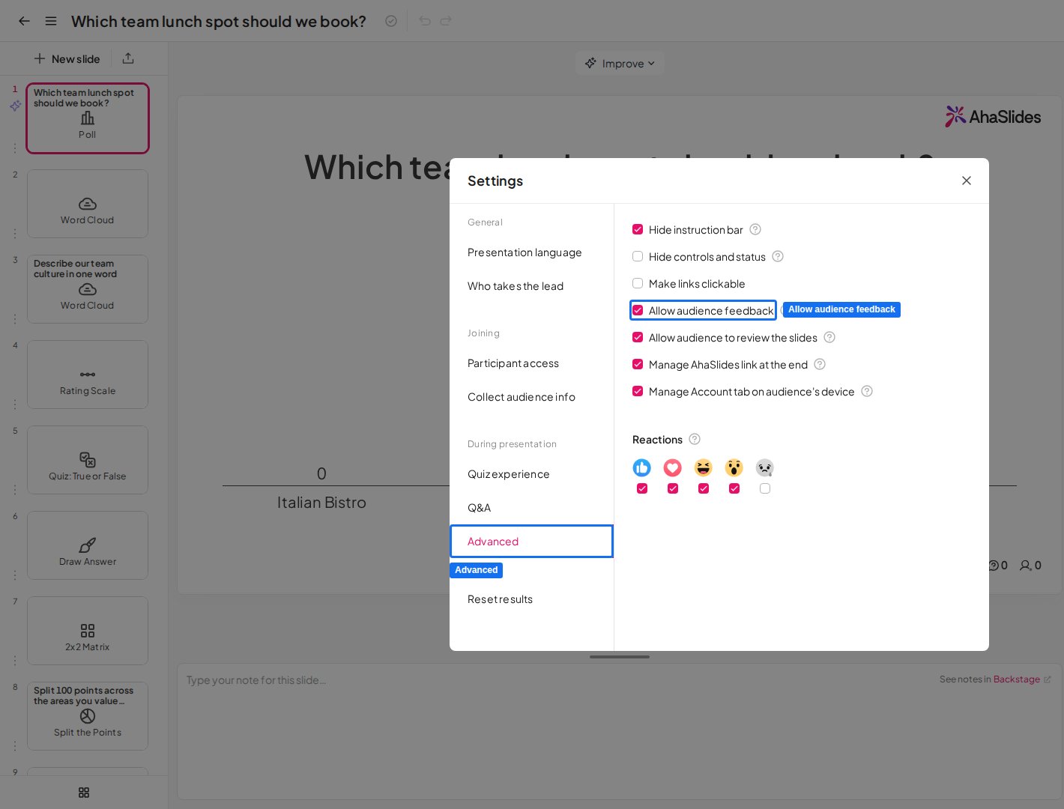Uncheck Hide instruction bar
The height and width of the screenshot is (809, 1064).
638,229
